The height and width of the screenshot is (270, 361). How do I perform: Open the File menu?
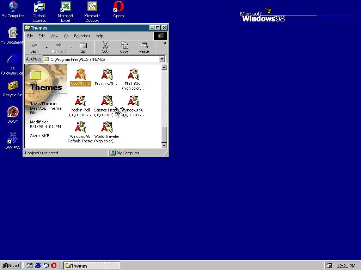(30, 36)
